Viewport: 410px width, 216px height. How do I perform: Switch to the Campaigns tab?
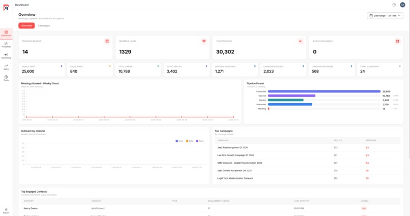pos(44,25)
